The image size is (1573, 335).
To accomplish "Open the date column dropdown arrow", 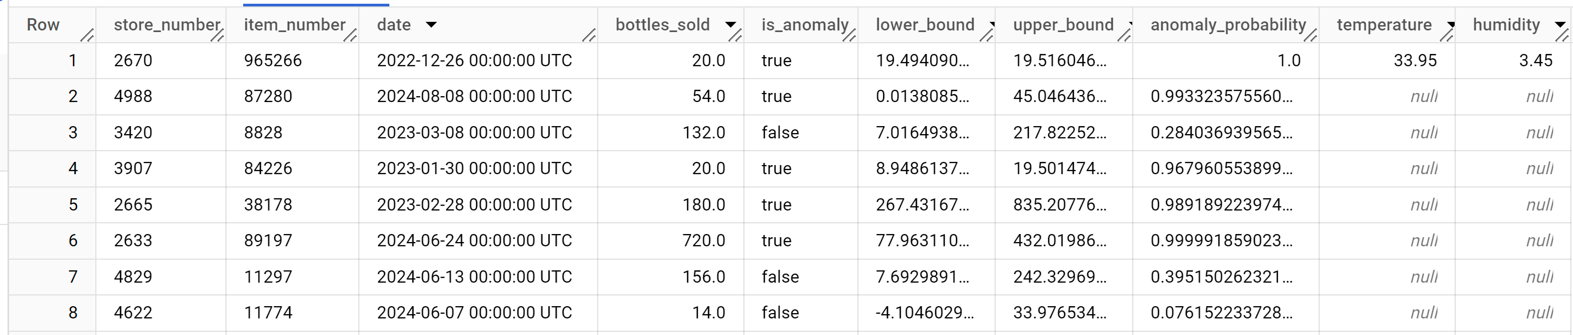I will (432, 26).
